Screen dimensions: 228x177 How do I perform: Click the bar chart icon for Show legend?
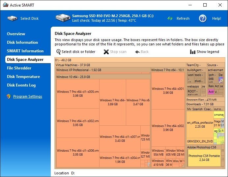tap(192, 52)
